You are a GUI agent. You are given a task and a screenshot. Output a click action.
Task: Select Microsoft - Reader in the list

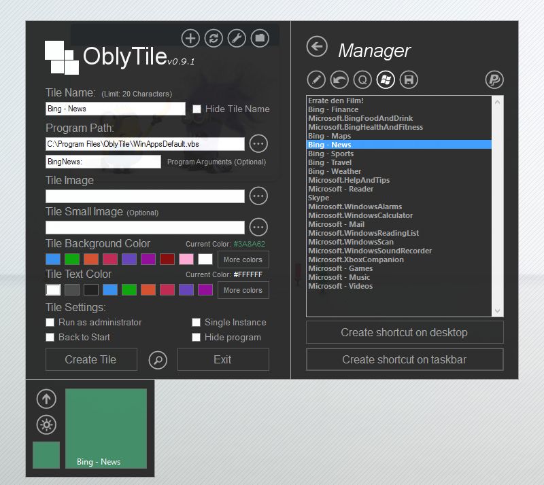tap(399, 190)
